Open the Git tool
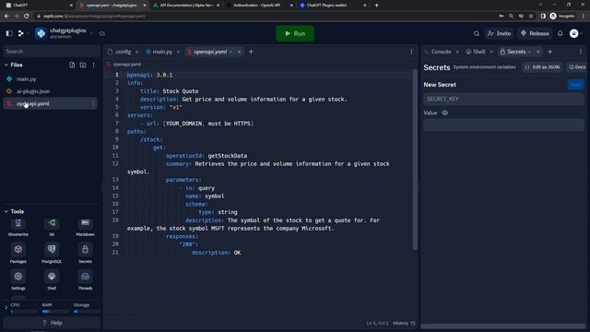The height and width of the screenshot is (332, 590). click(52, 227)
